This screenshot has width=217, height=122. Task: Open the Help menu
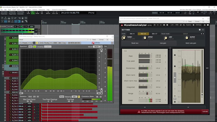point(48,10)
